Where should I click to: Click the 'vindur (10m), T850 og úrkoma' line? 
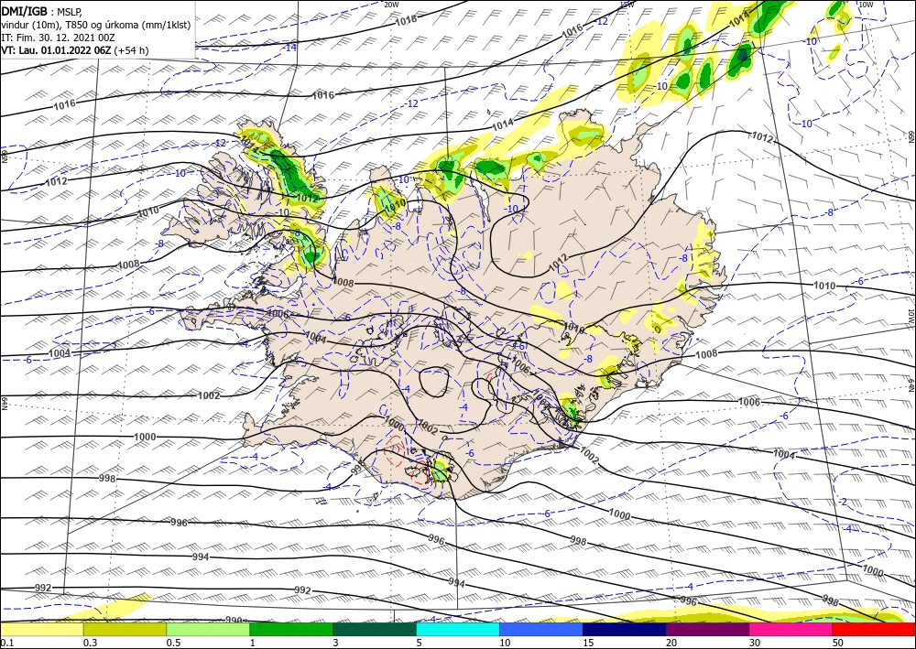(95, 25)
